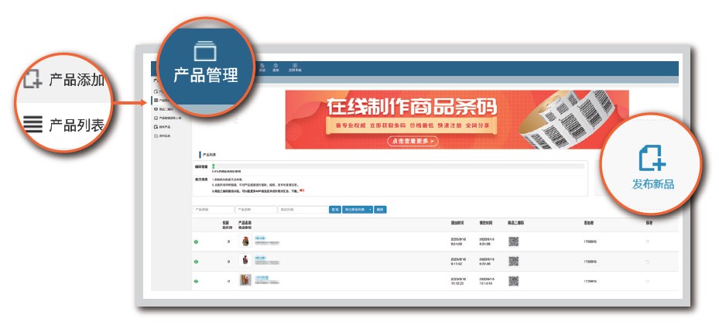Click the green progress bar under 产品列表
Screen dimensions: 719x329
(x=214, y=166)
